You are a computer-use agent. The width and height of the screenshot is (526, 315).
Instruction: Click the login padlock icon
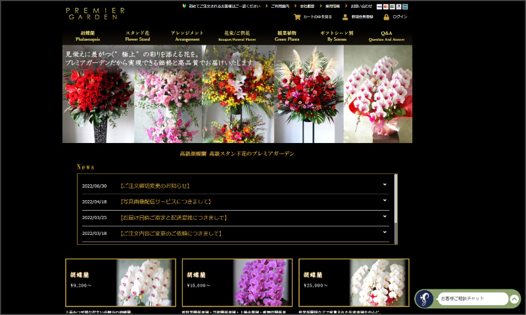[x=386, y=17]
